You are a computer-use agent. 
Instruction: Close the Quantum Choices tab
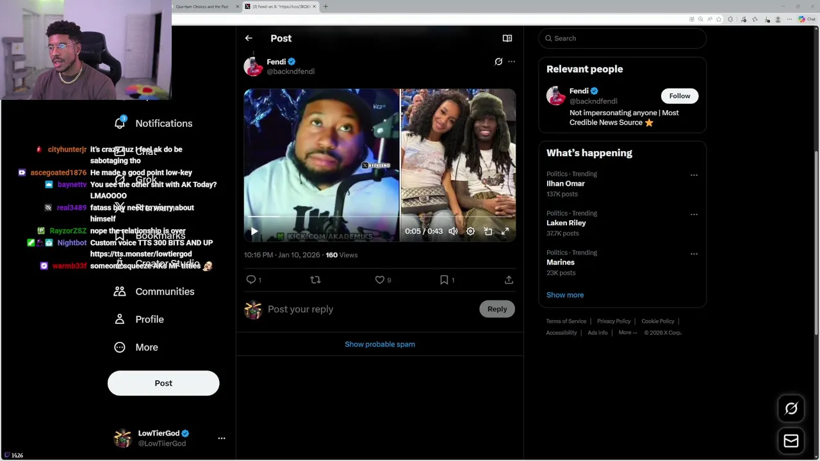pyautogui.click(x=238, y=6)
